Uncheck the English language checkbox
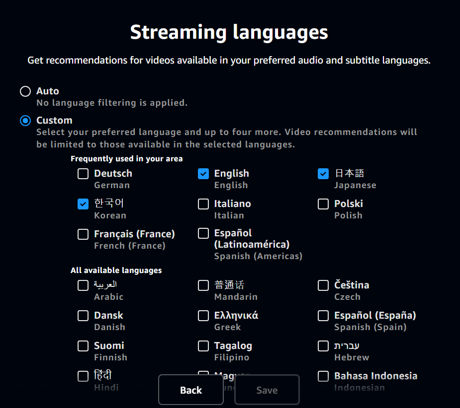Image resolution: width=460 pixels, height=408 pixels. 203,174
